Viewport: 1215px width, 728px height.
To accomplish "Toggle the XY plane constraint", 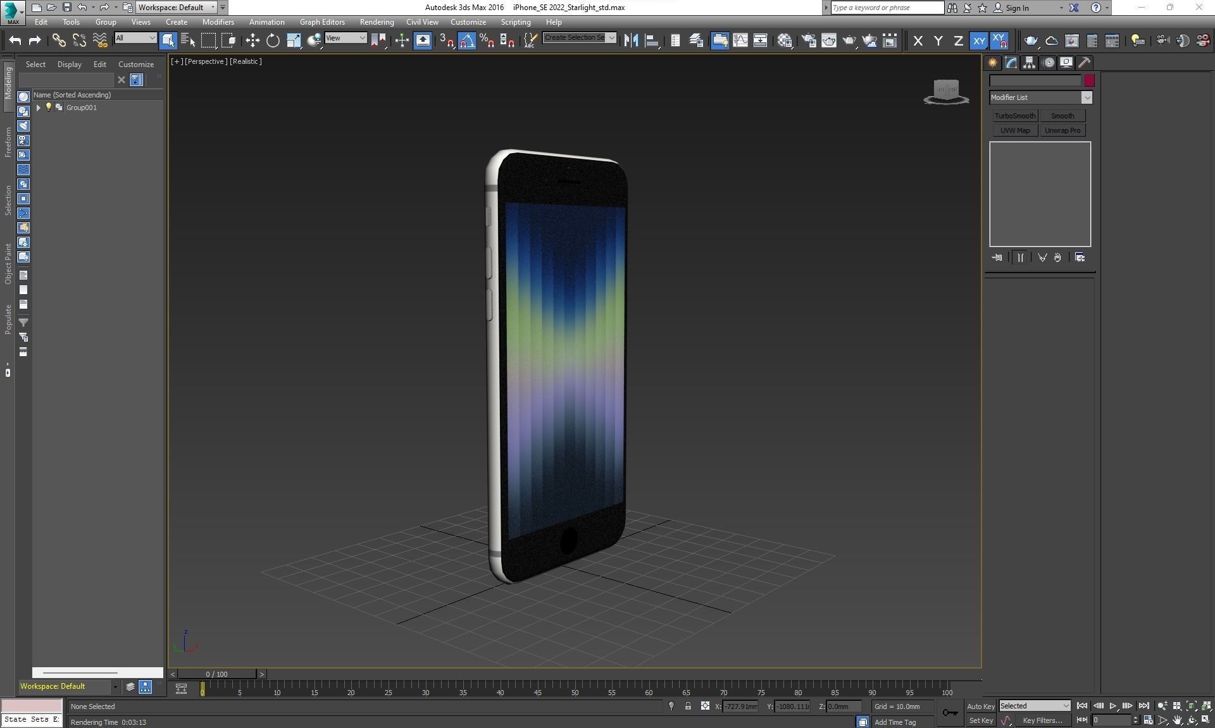I will (x=979, y=40).
